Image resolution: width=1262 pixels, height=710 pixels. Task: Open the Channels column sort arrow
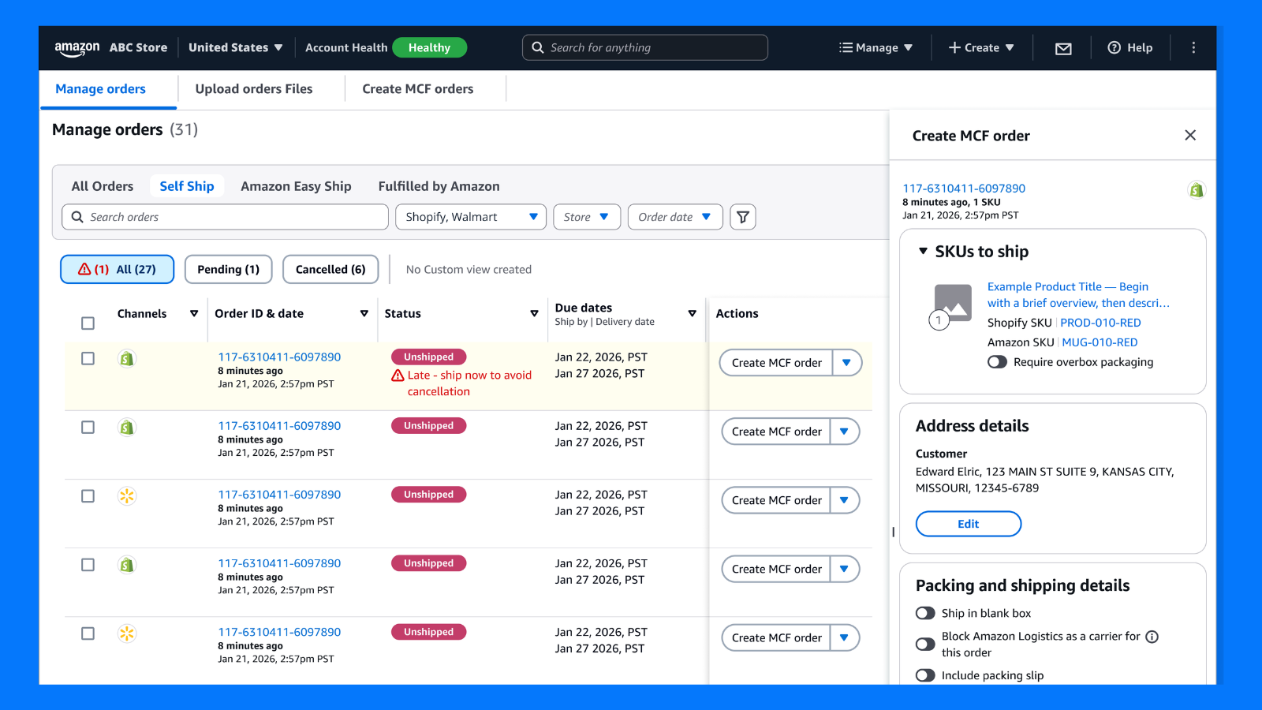(x=194, y=314)
